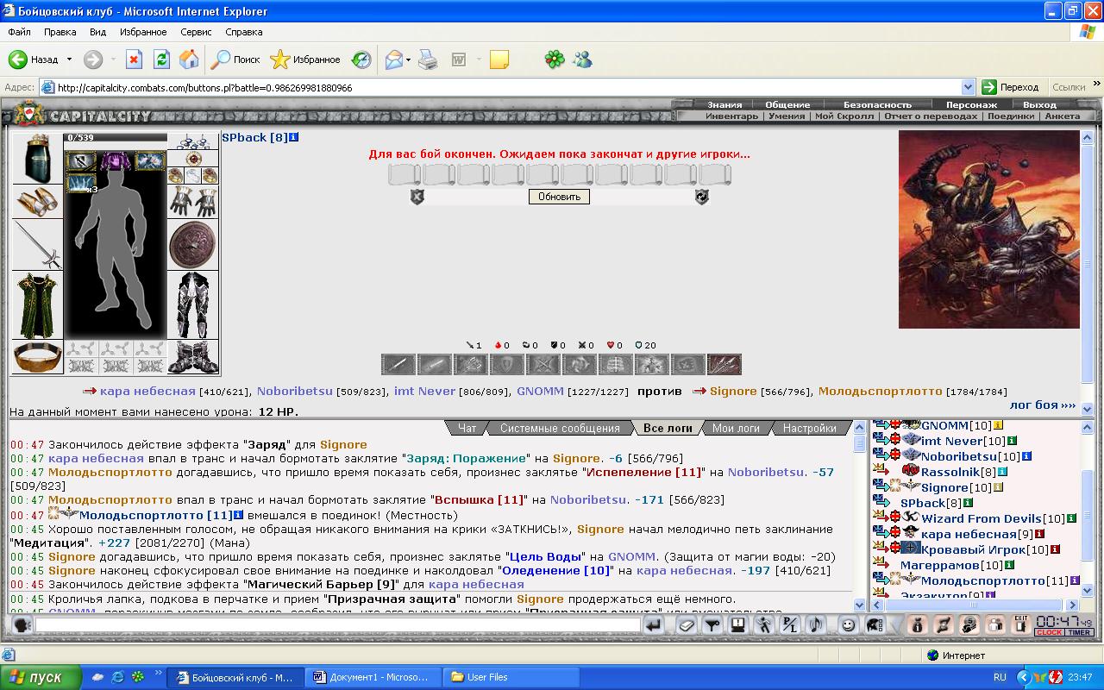Open the Сервис menu
This screenshot has width=1104, height=690.
pyautogui.click(x=196, y=32)
